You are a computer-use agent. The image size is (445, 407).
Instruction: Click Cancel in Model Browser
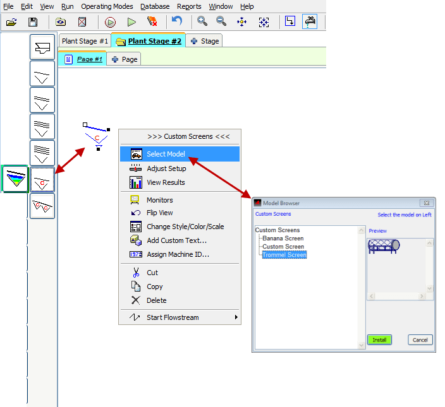(420, 339)
